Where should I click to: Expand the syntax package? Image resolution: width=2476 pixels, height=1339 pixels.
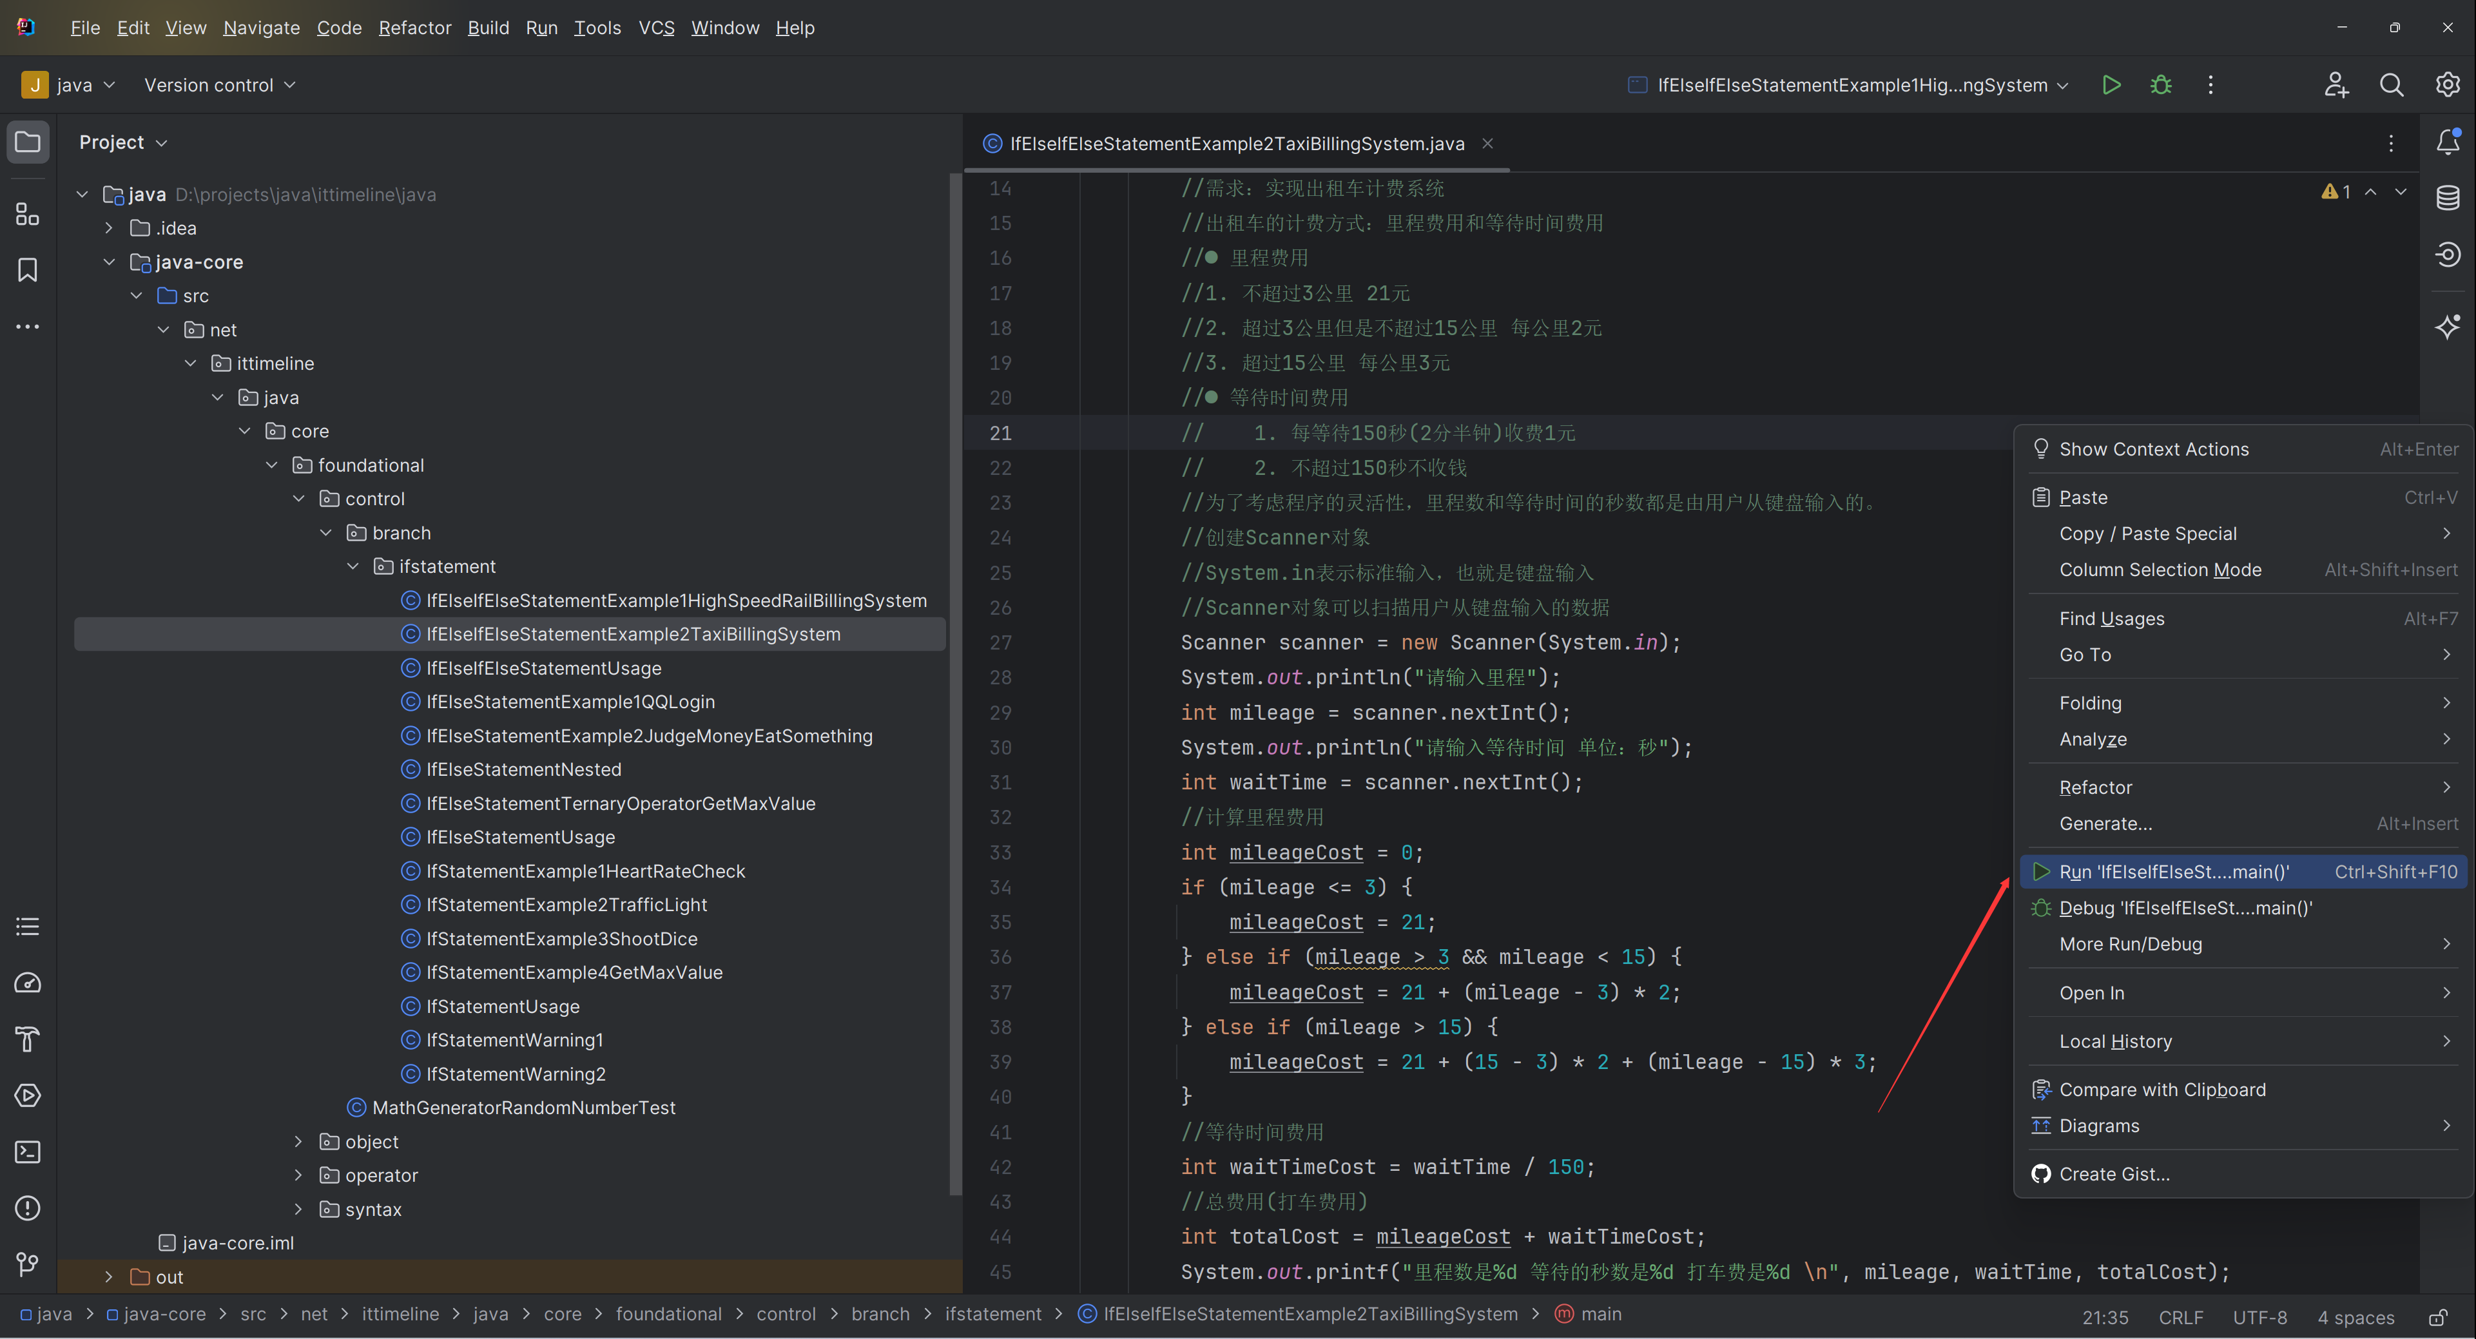click(298, 1208)
